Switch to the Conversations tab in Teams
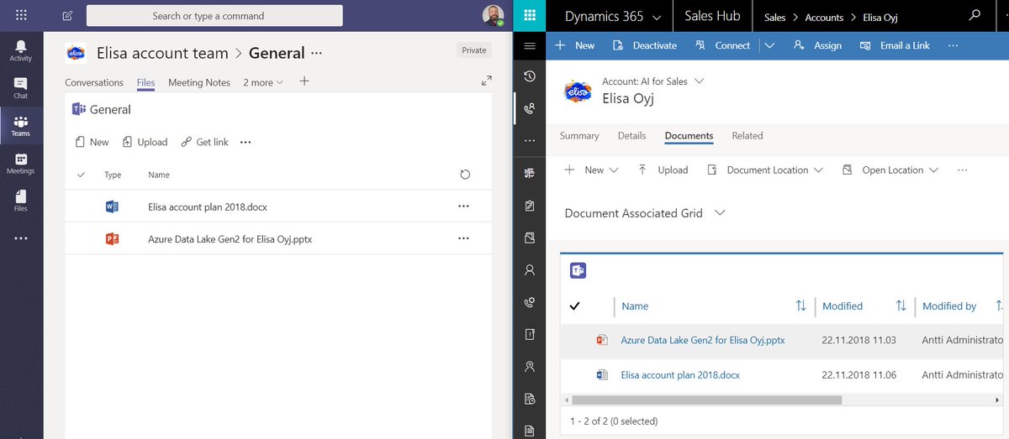The image size is (1009, 439). point(94,82)
